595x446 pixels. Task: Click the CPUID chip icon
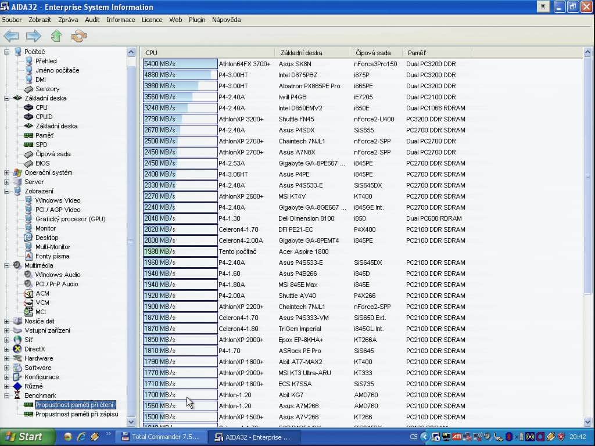28,117
